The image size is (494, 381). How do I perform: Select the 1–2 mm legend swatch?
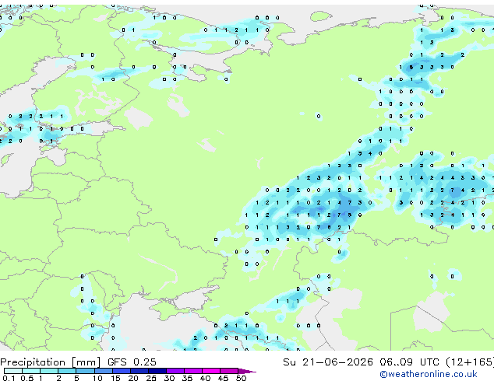[49, 371]
